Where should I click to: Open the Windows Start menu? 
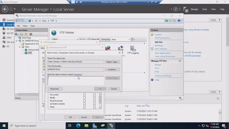point(4,126)
